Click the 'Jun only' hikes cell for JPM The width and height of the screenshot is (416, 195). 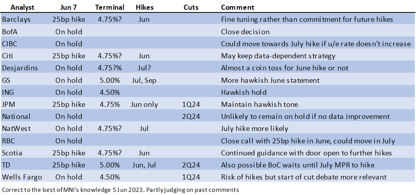click(145, 104)
